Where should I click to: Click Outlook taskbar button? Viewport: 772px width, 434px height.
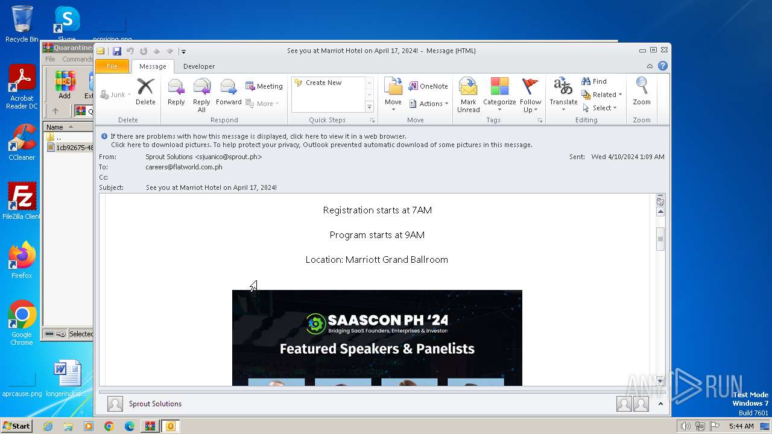click(x=171, y=426)
